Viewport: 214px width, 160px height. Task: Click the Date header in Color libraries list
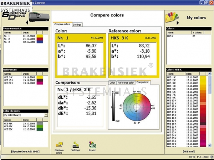point(29,120)
